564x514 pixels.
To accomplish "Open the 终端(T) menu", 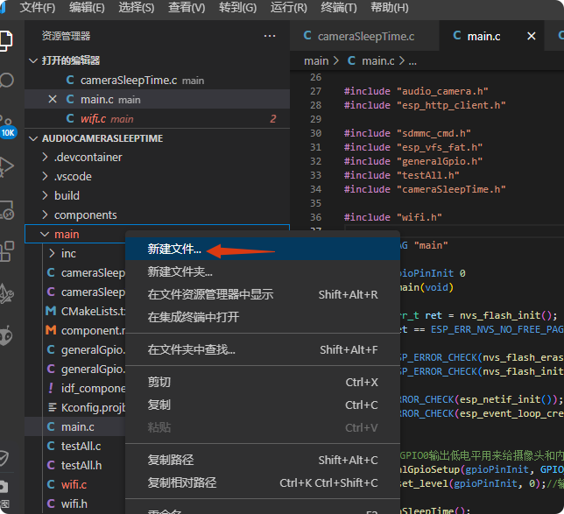I will [x=338, y=8].
